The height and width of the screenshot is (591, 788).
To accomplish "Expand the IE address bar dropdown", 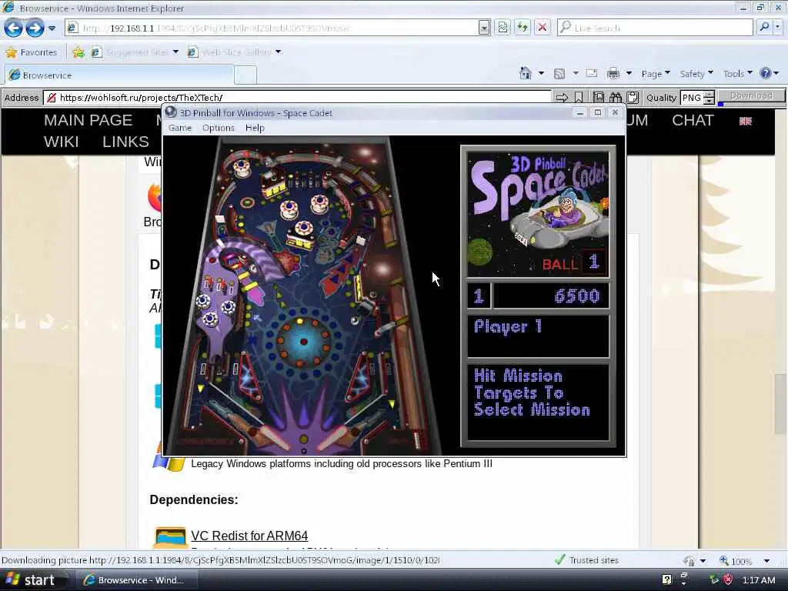I will click(484, 28).
